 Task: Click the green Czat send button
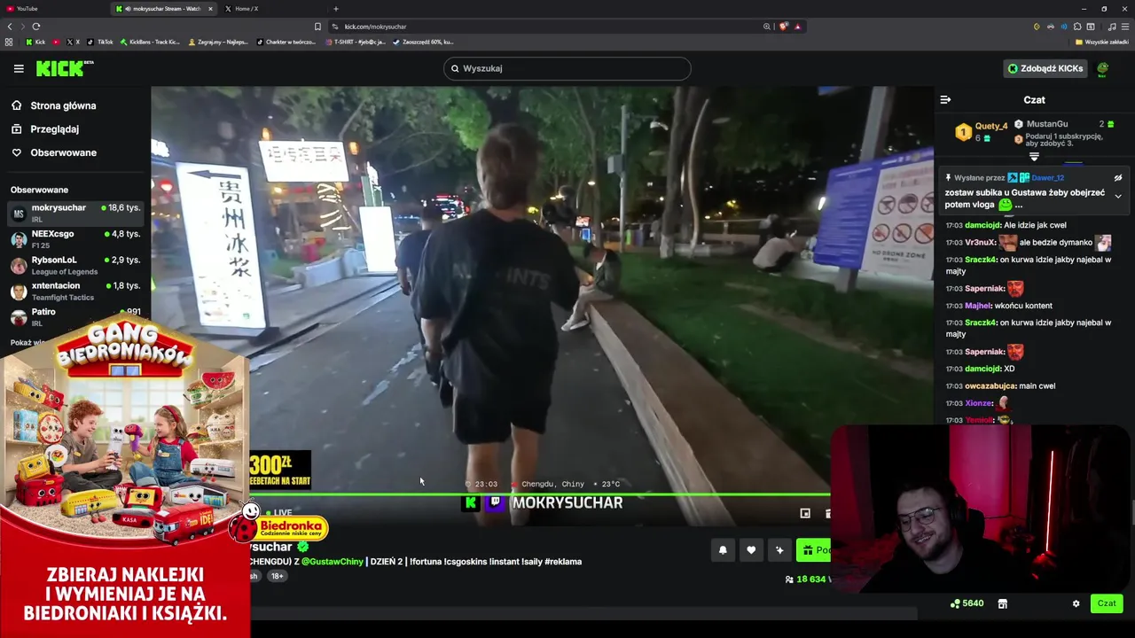click(1107, 603)
